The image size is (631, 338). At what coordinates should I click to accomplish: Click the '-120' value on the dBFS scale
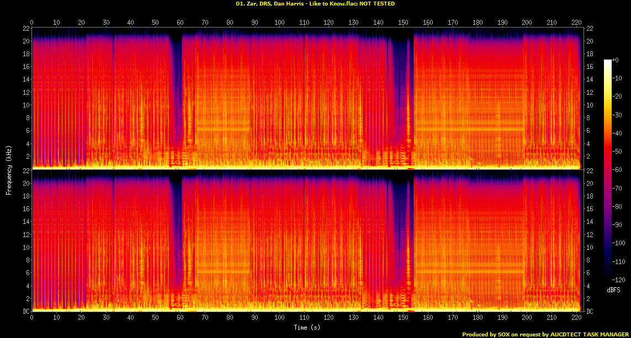tap(618, 280)
